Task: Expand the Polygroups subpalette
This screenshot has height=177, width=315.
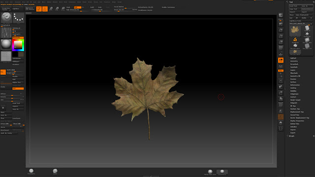Action: [294, 94]
